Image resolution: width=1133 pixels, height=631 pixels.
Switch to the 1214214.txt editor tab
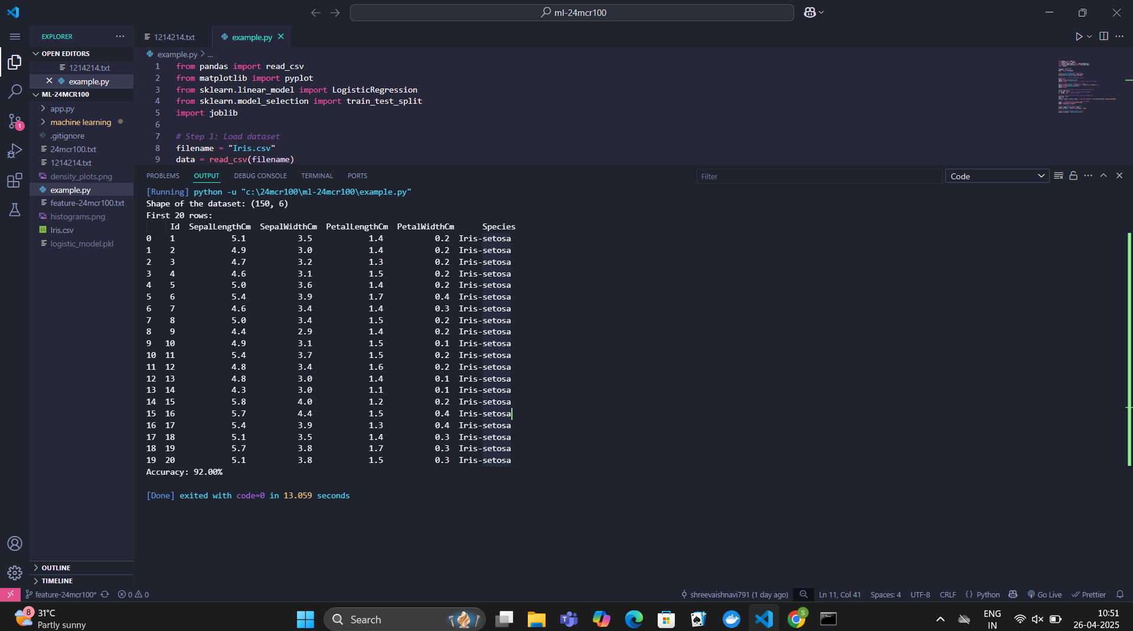(173, 37)
